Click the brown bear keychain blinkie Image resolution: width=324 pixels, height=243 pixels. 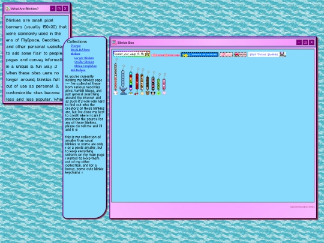pyautogui.click(x=148, y=83)
